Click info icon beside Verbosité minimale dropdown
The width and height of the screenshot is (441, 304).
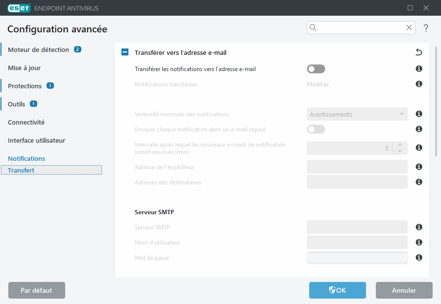(418, 114)
